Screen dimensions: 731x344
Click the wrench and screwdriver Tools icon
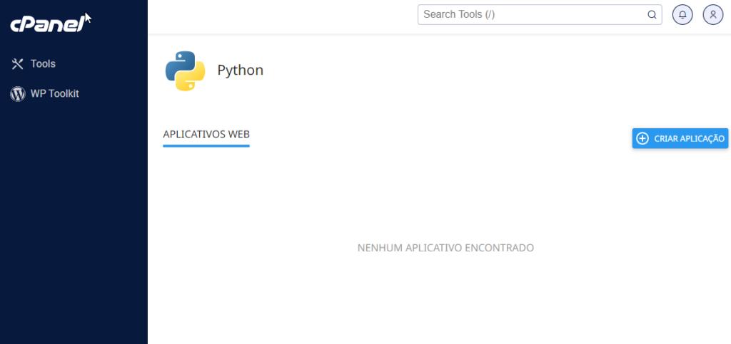coord(18,64)
